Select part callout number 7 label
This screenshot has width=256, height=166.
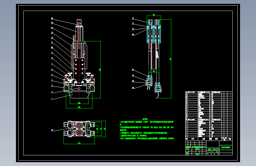pos(52,64)
